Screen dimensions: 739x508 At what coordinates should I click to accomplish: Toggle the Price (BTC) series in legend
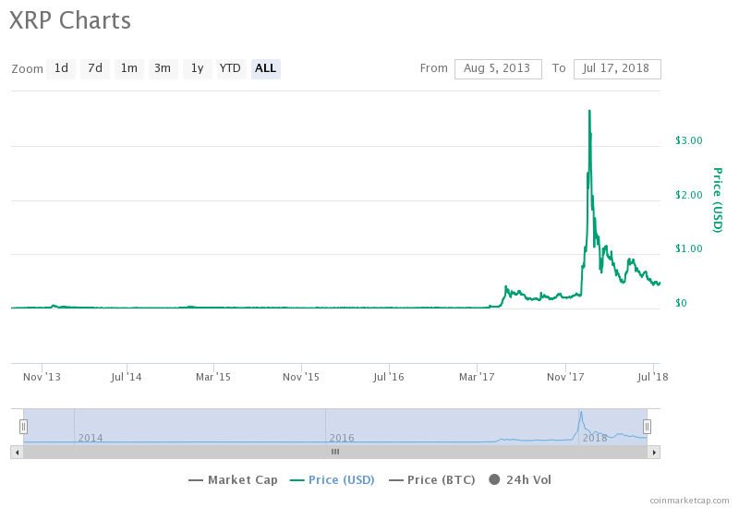tap(431, 480)
